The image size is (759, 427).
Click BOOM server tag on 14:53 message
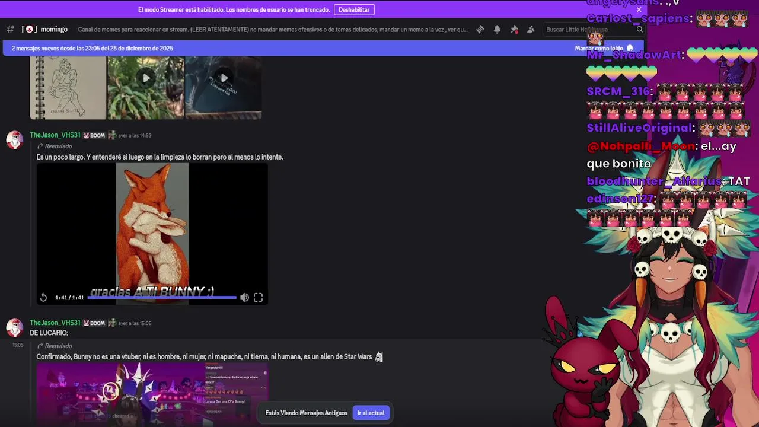point(94,135)
